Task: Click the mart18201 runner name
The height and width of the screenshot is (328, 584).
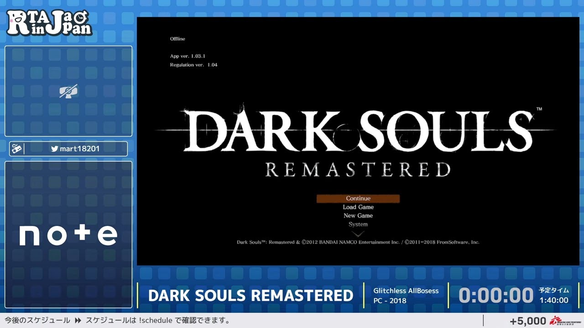Action: pos(80,149)
